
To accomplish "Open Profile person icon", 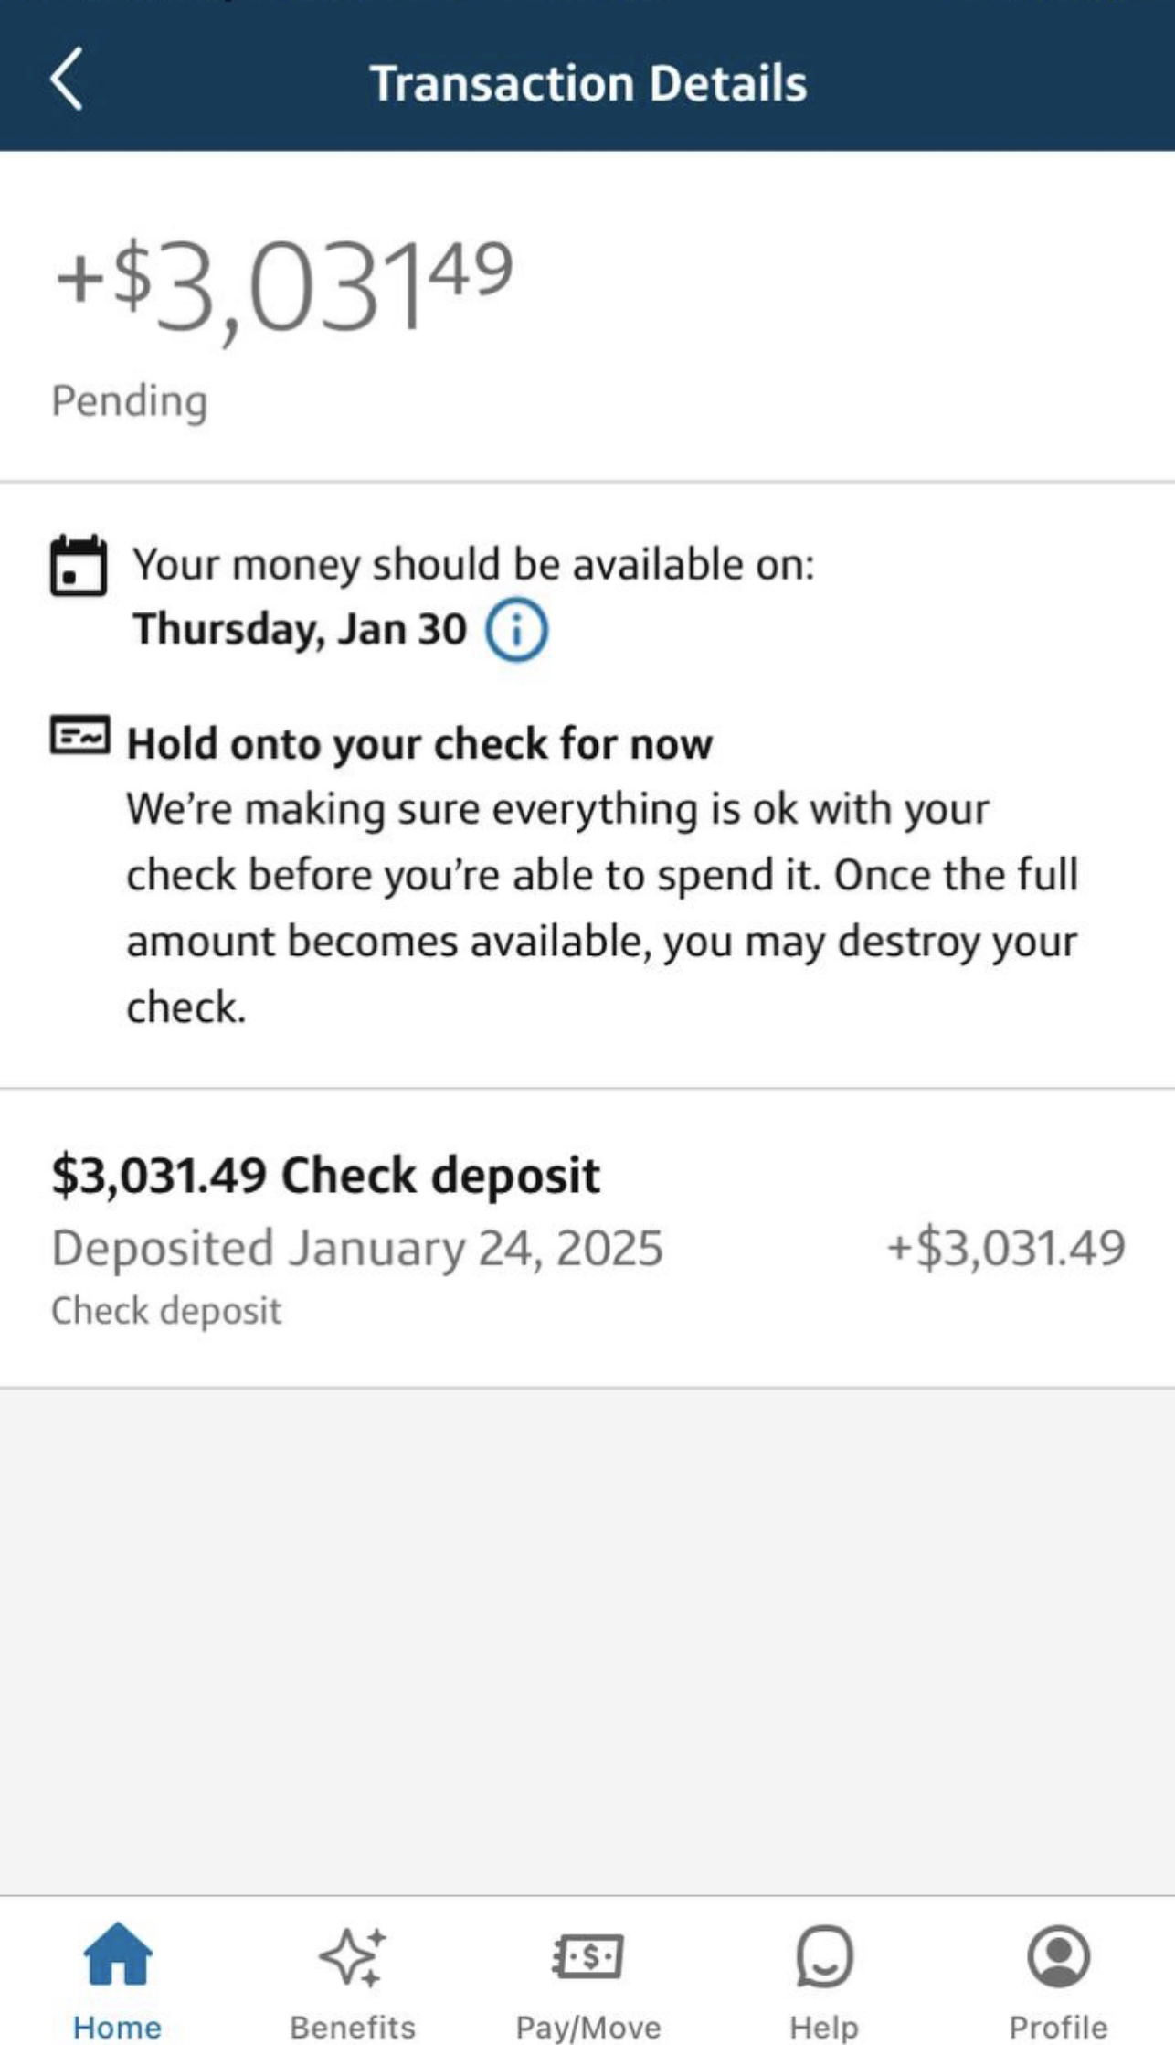I will pos(1058,1956).
